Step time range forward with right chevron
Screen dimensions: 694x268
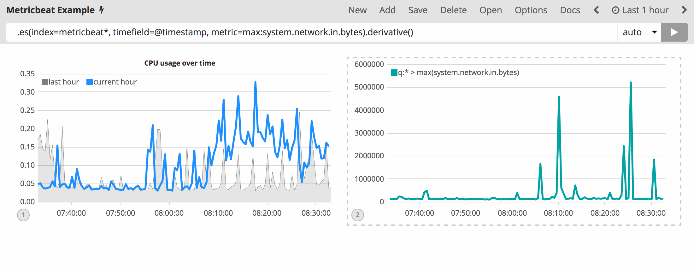(684, 10)
